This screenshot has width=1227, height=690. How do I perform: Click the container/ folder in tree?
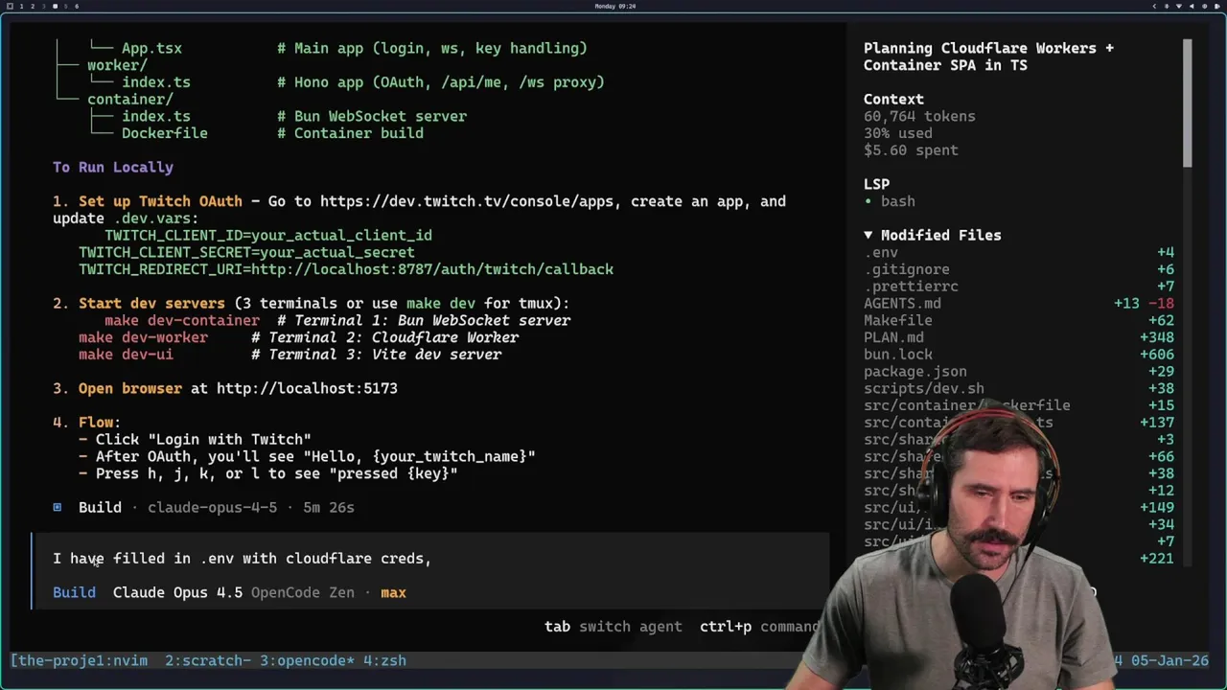point(130,99)
